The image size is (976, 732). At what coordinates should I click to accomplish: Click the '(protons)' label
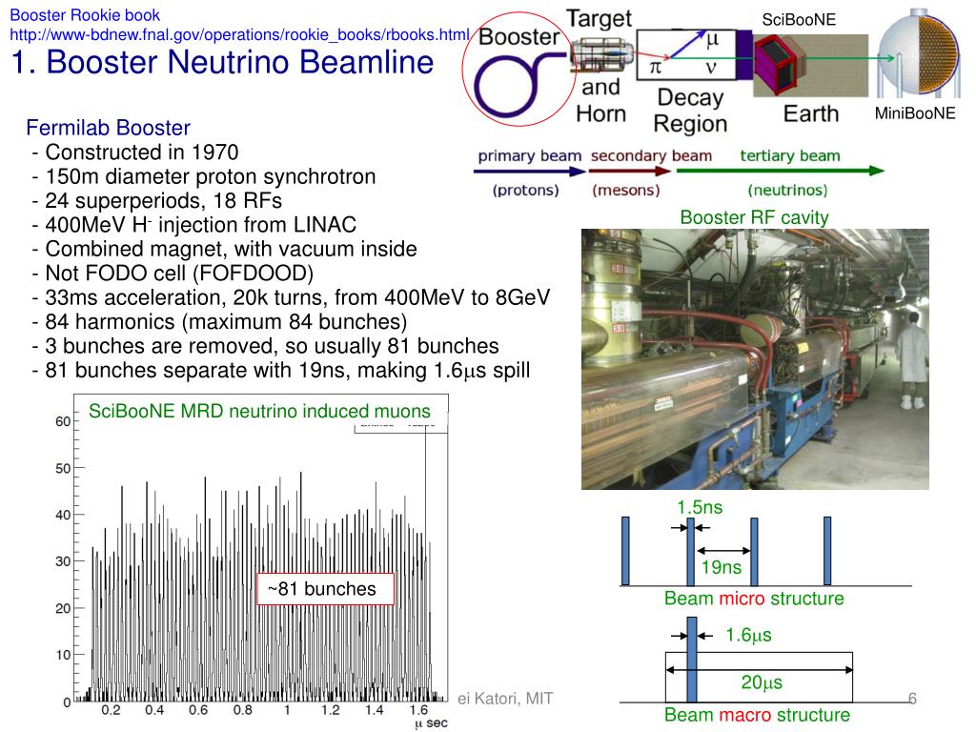tap(525, 190)
